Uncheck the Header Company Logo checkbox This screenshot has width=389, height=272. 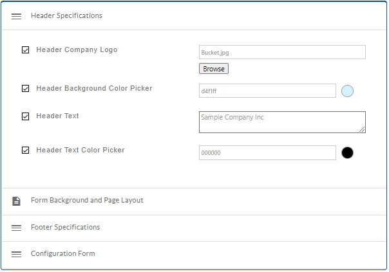pos(26,50)
